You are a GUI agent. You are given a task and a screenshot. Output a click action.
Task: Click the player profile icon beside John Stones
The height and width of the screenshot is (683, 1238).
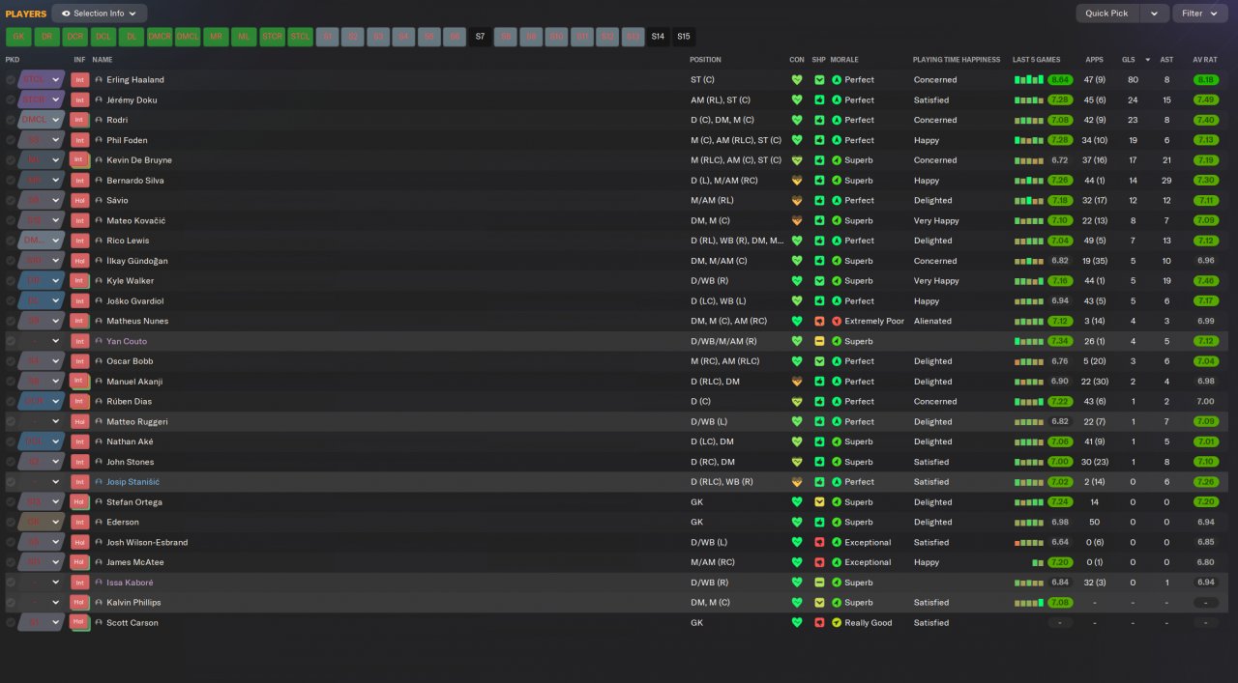99,463
